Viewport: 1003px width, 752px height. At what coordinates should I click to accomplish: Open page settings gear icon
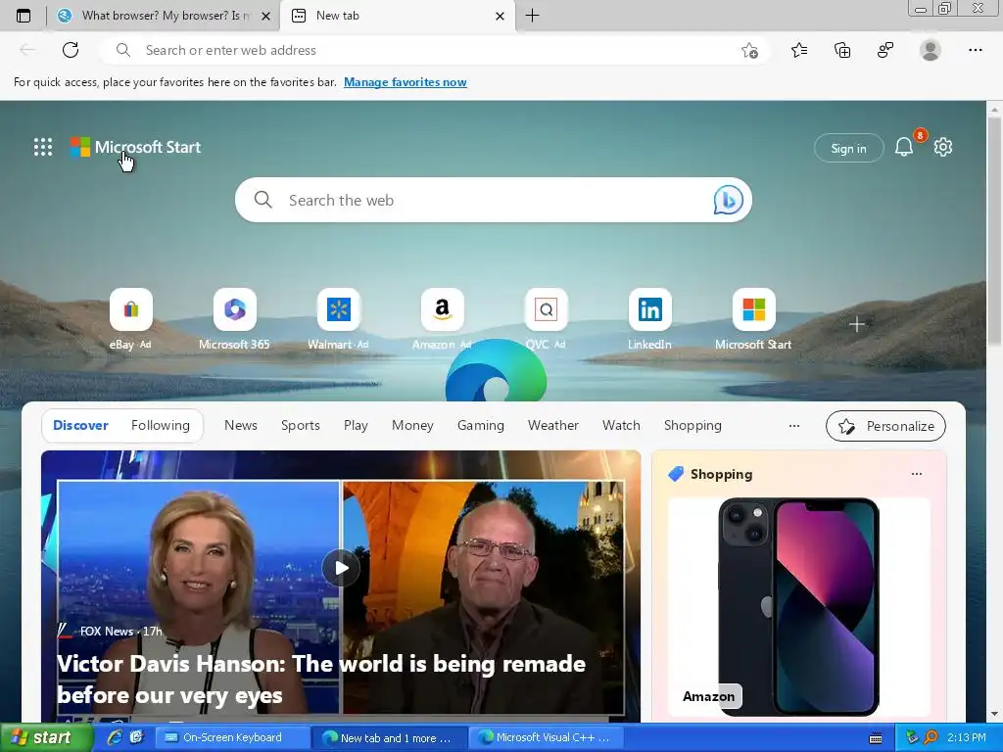(943, 147)
